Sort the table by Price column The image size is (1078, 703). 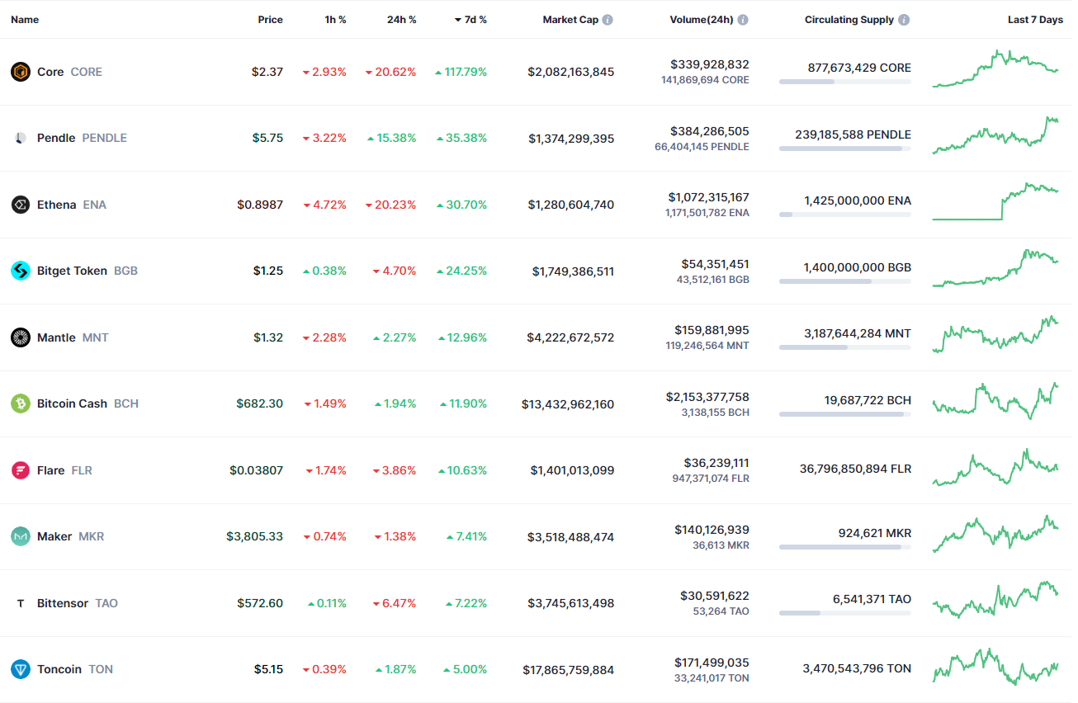[x=270, y=19]
